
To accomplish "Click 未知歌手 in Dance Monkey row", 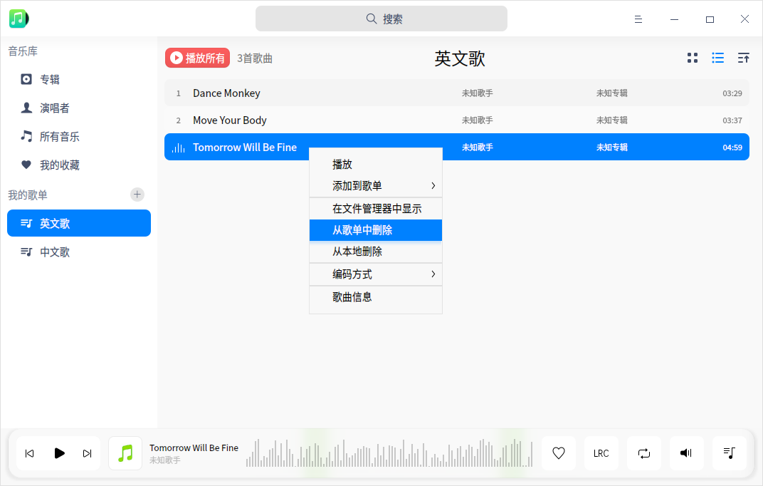I will (477, 93).
